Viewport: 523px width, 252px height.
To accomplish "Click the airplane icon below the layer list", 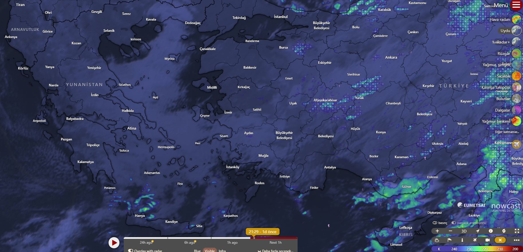I will 516,144.
